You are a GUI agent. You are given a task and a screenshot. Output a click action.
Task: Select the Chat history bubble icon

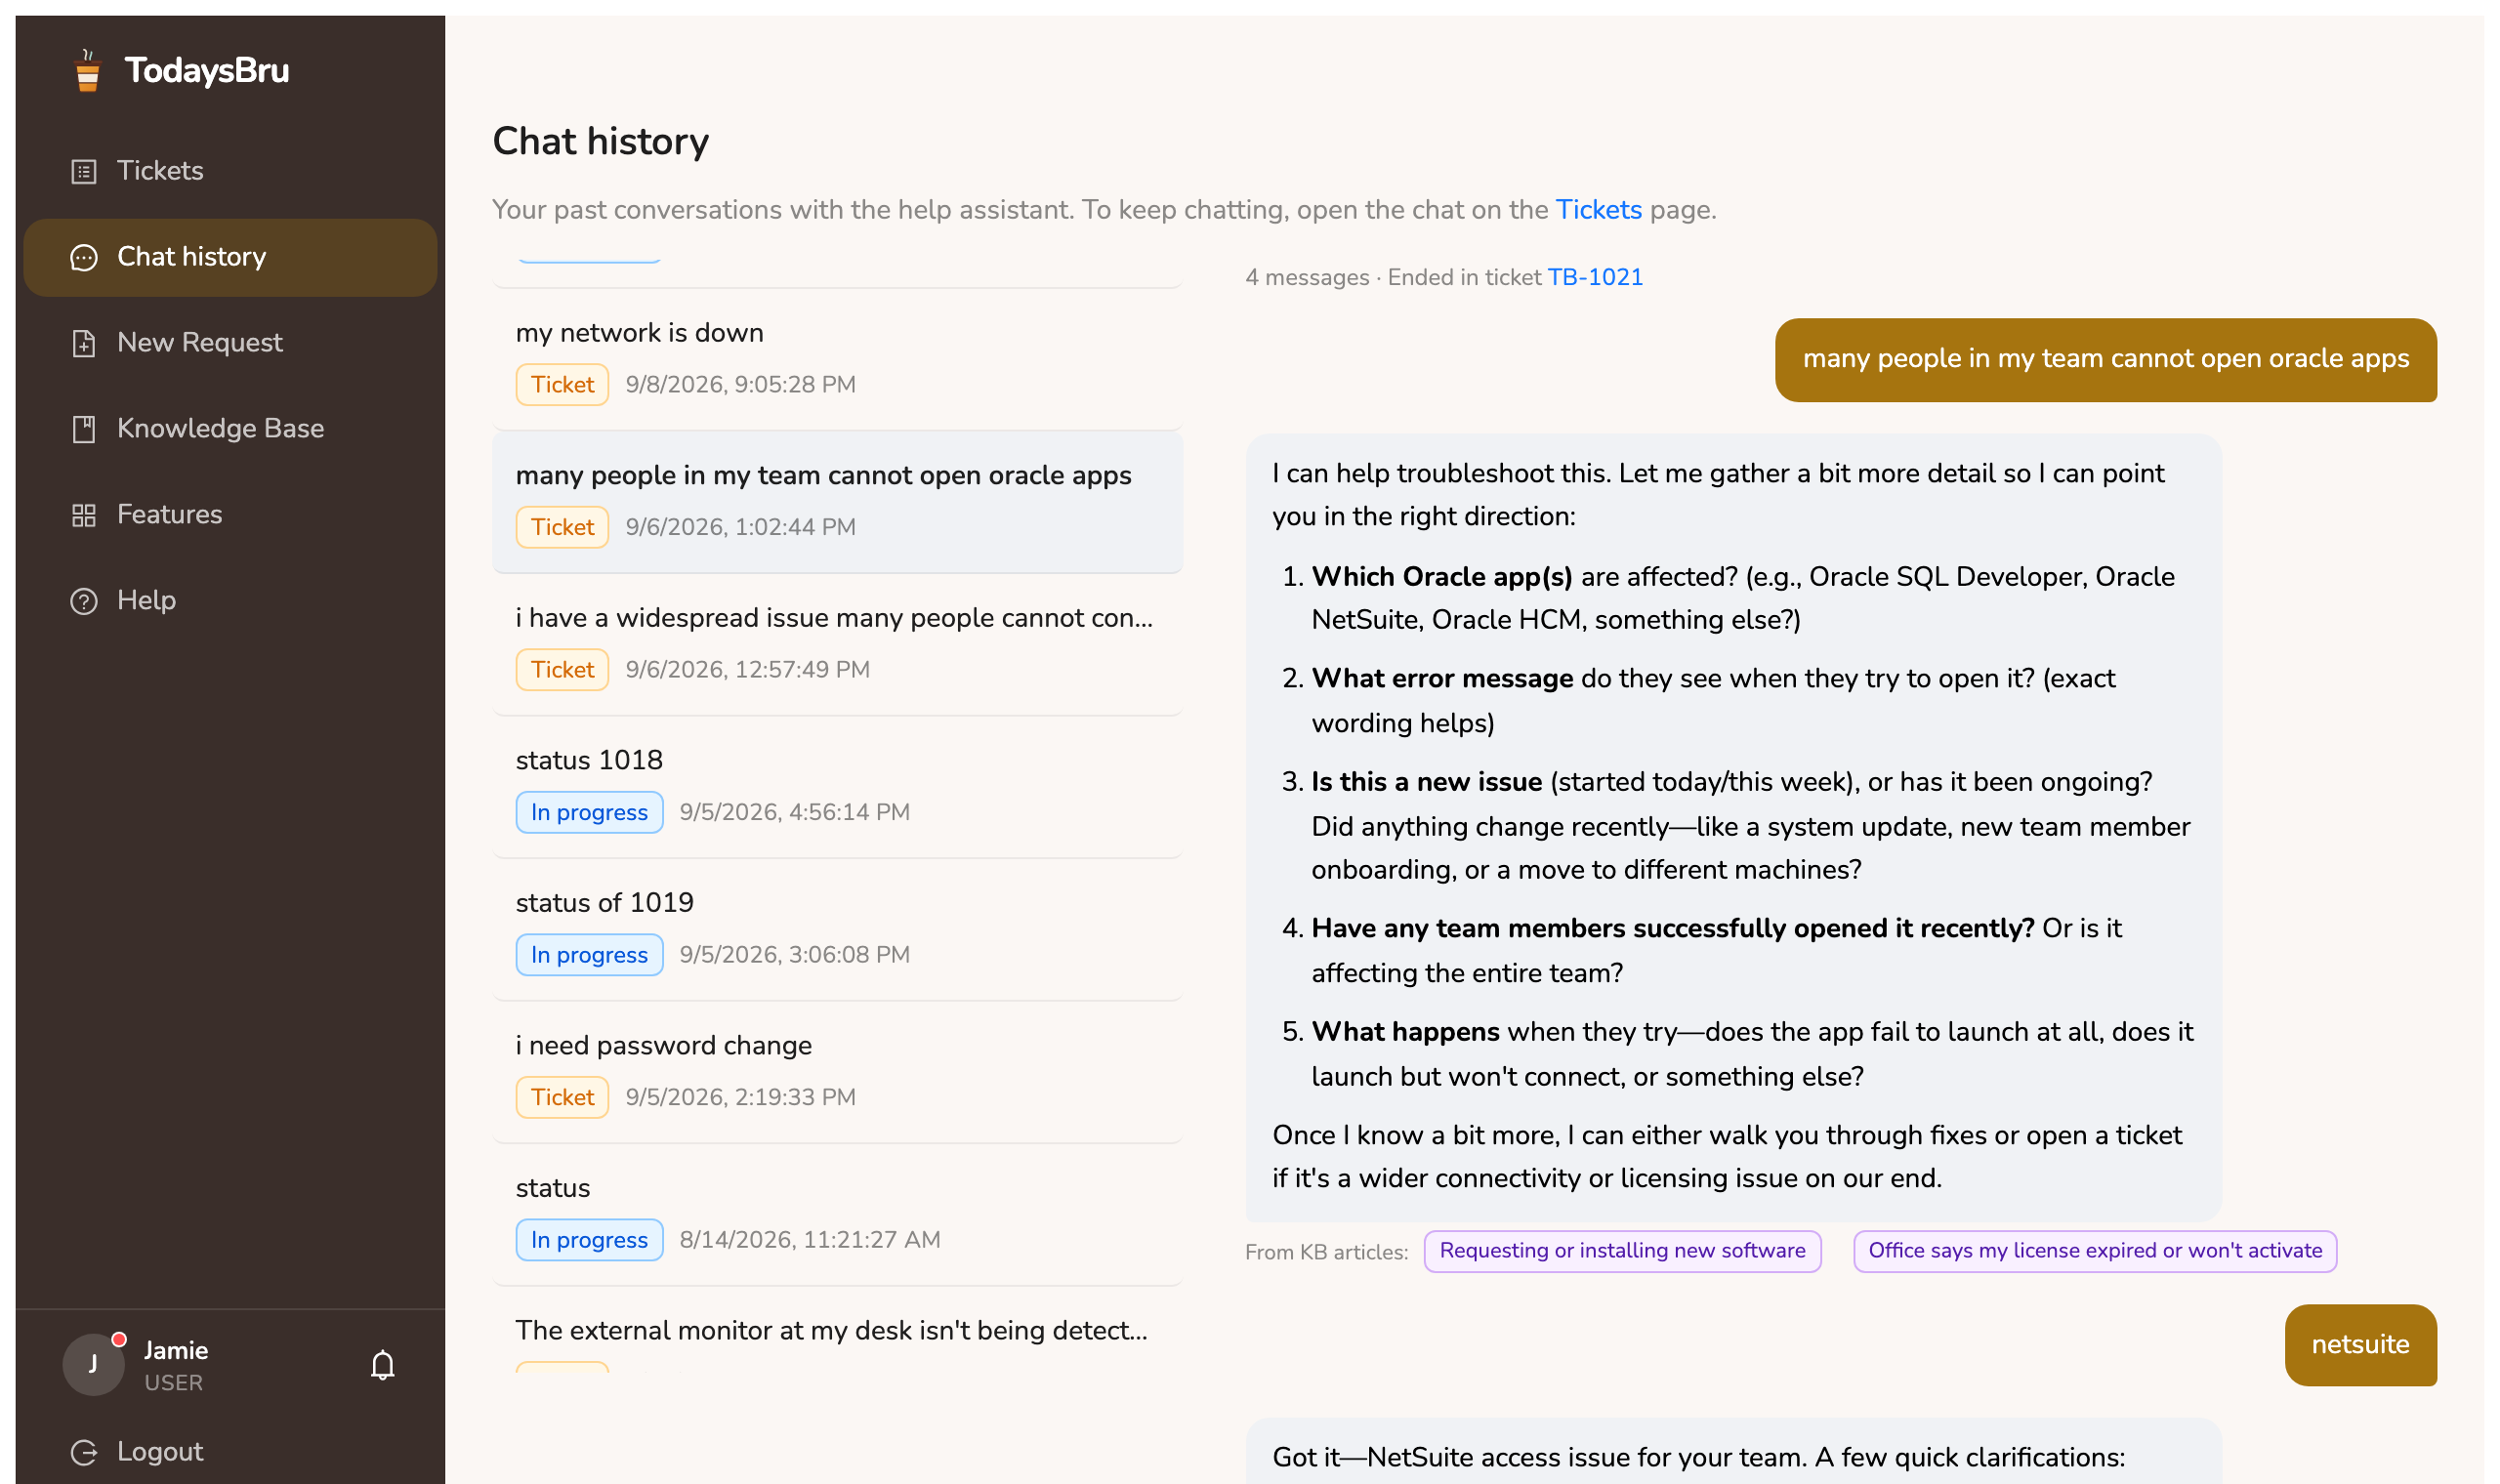pos(84,258)
